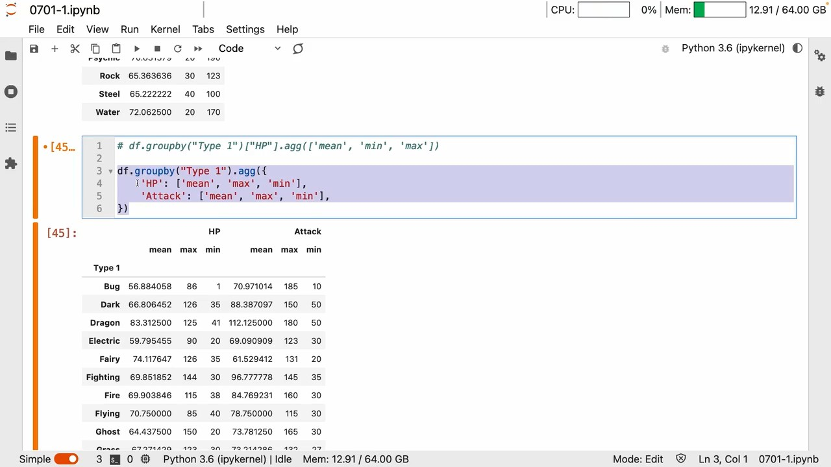Click the Attack column header in output
This screenshot has width=831, height=467.
point(308,232)
